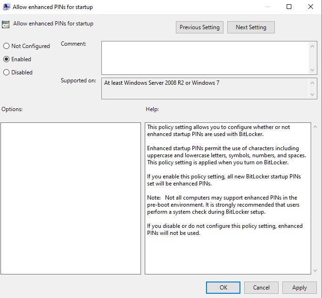Image resolution: width=322 pixels, height=298 pixels.
Task: Click the 'Note: Not all computers' help paragraph
Action: [x=223, y=205]
